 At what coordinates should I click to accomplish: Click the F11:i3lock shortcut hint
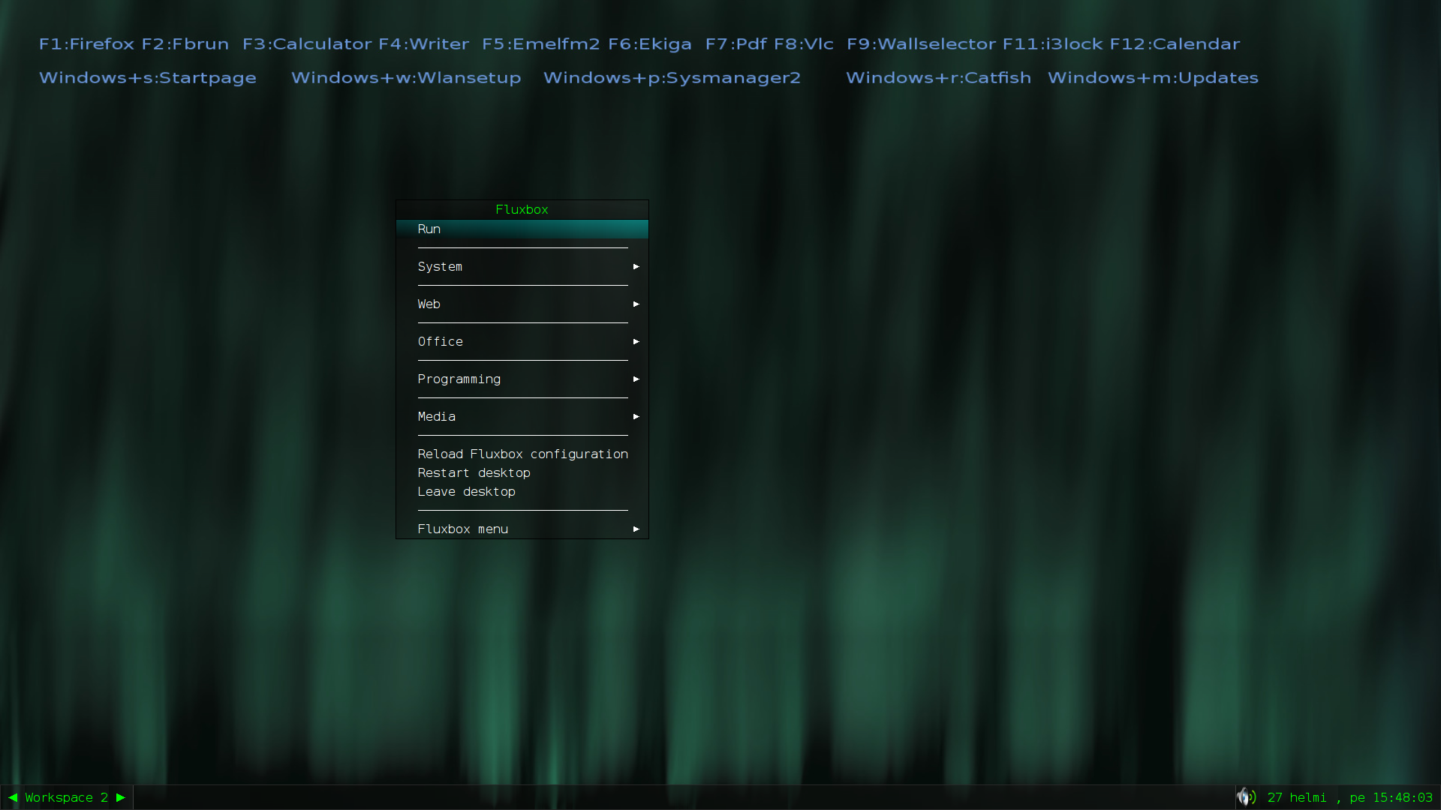click(1053, 44)
